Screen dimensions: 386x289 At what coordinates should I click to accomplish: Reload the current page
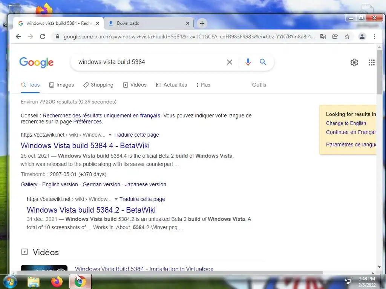pos(43,37)
